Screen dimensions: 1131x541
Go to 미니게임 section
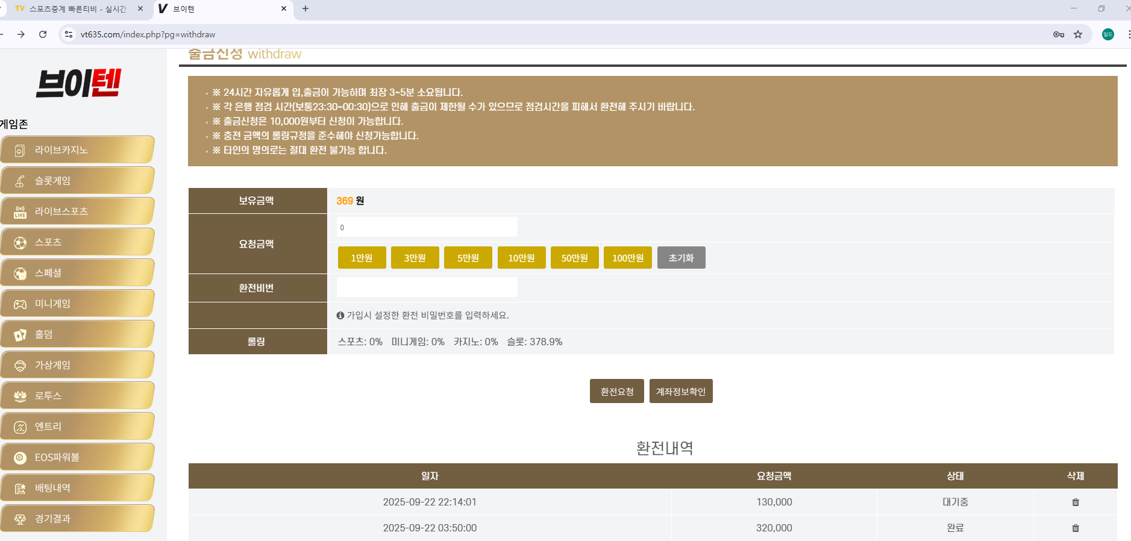[77, 304]
